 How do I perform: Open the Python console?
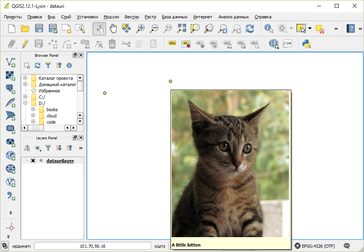click(307, 43)
